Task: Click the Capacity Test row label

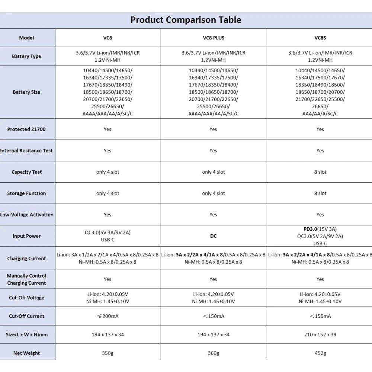Action: pos(26,172)
